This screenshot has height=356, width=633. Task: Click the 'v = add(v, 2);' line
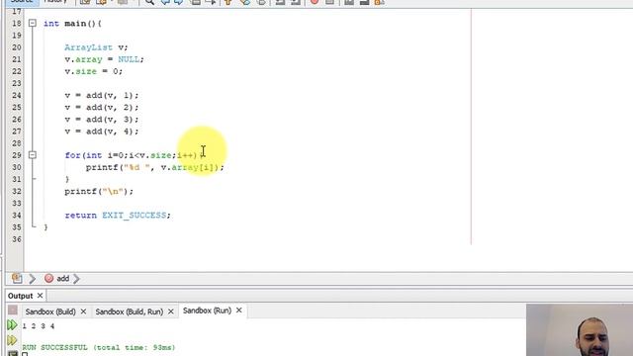[101, 108]
